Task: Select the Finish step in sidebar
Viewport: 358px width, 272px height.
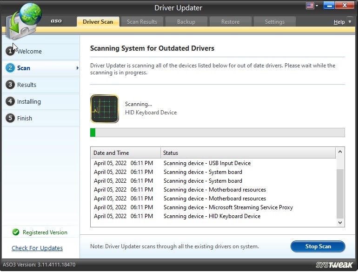Action: [x=40, y=118]
